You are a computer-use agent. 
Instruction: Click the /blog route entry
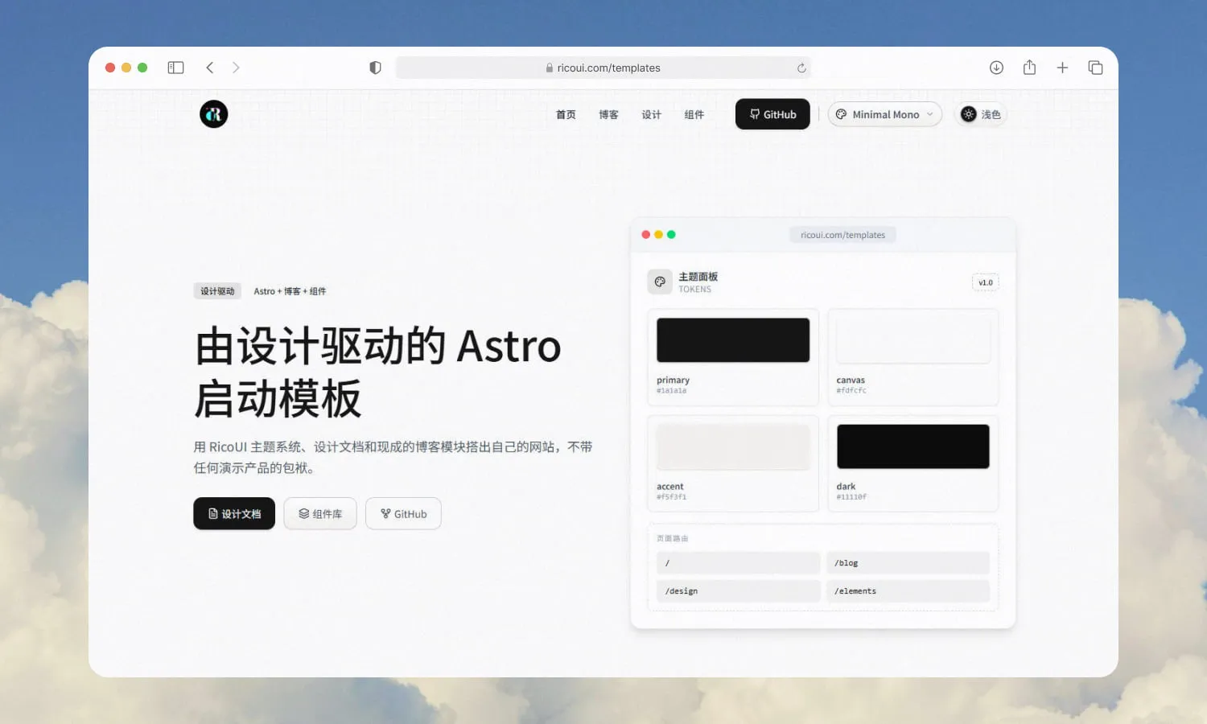908,563
